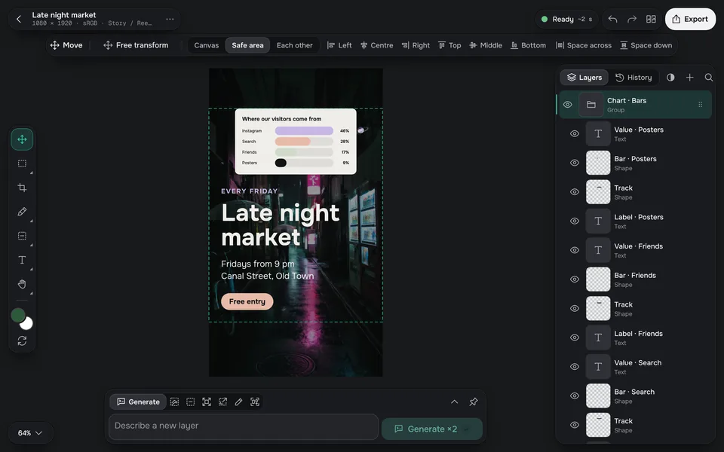The image size is (724, 452).
Task: Search layers with magnifier icon
Action: tap(709, 78)
